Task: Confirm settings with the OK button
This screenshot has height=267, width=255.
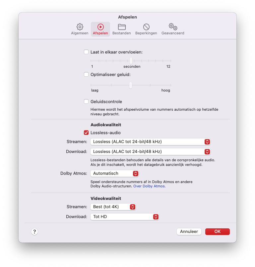Action: (218, 232)
